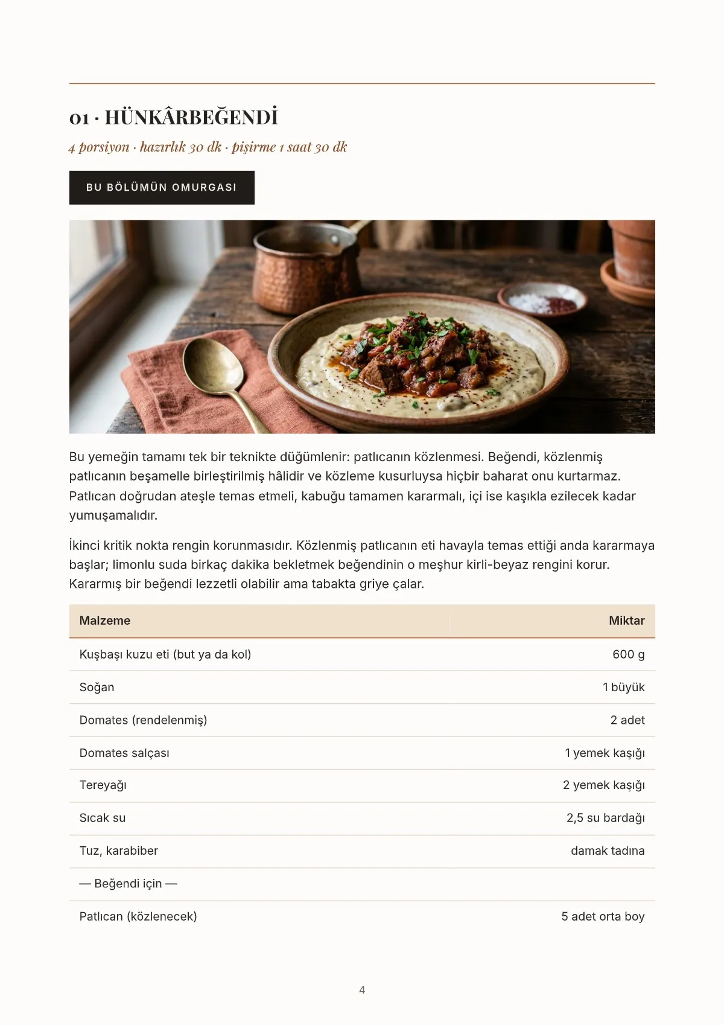Select the Kuşbaşı kuzu eti row
This screenshot has width=724, height=1025.
point(362,654)
